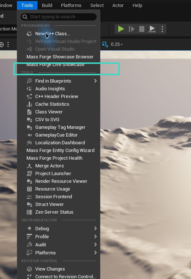Viewport: 191px width, 279px height.
Task: Click the Zen Server Status icon
Action: pyautogui.click(x=29, y=212)
